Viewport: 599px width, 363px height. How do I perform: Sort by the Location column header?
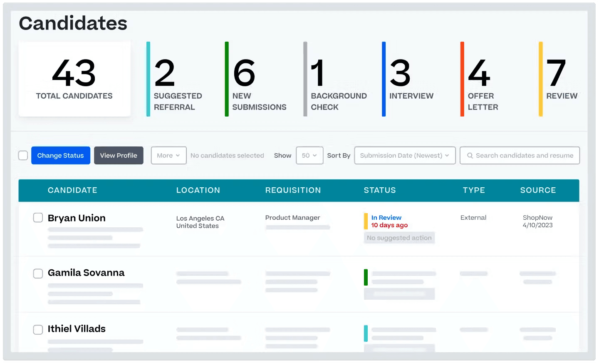(x=198, y=190)
